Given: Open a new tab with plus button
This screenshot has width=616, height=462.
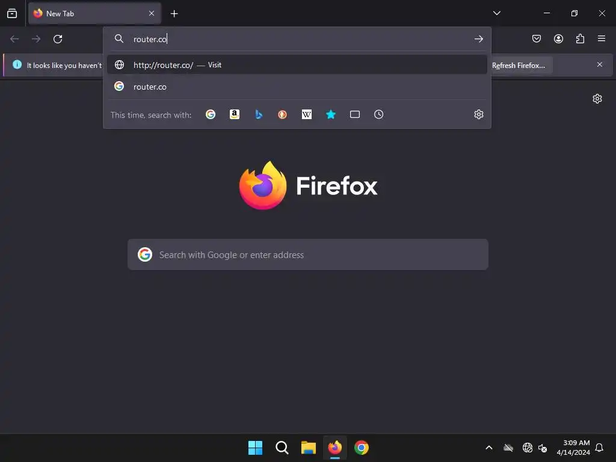Looking at the screenshot, I should 174,14.
